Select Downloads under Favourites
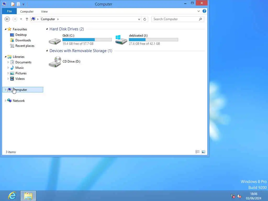The width and height of the screenshot is (268, 201). click(23, 40)
